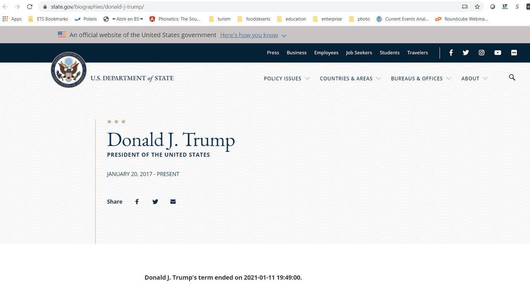
Task: Share biography via email envelope icon
Action: point(173,201)
